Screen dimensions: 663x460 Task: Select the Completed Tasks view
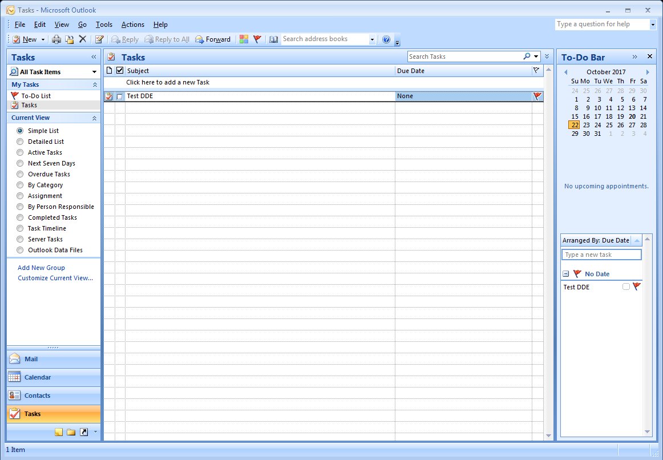pos(20,217)
